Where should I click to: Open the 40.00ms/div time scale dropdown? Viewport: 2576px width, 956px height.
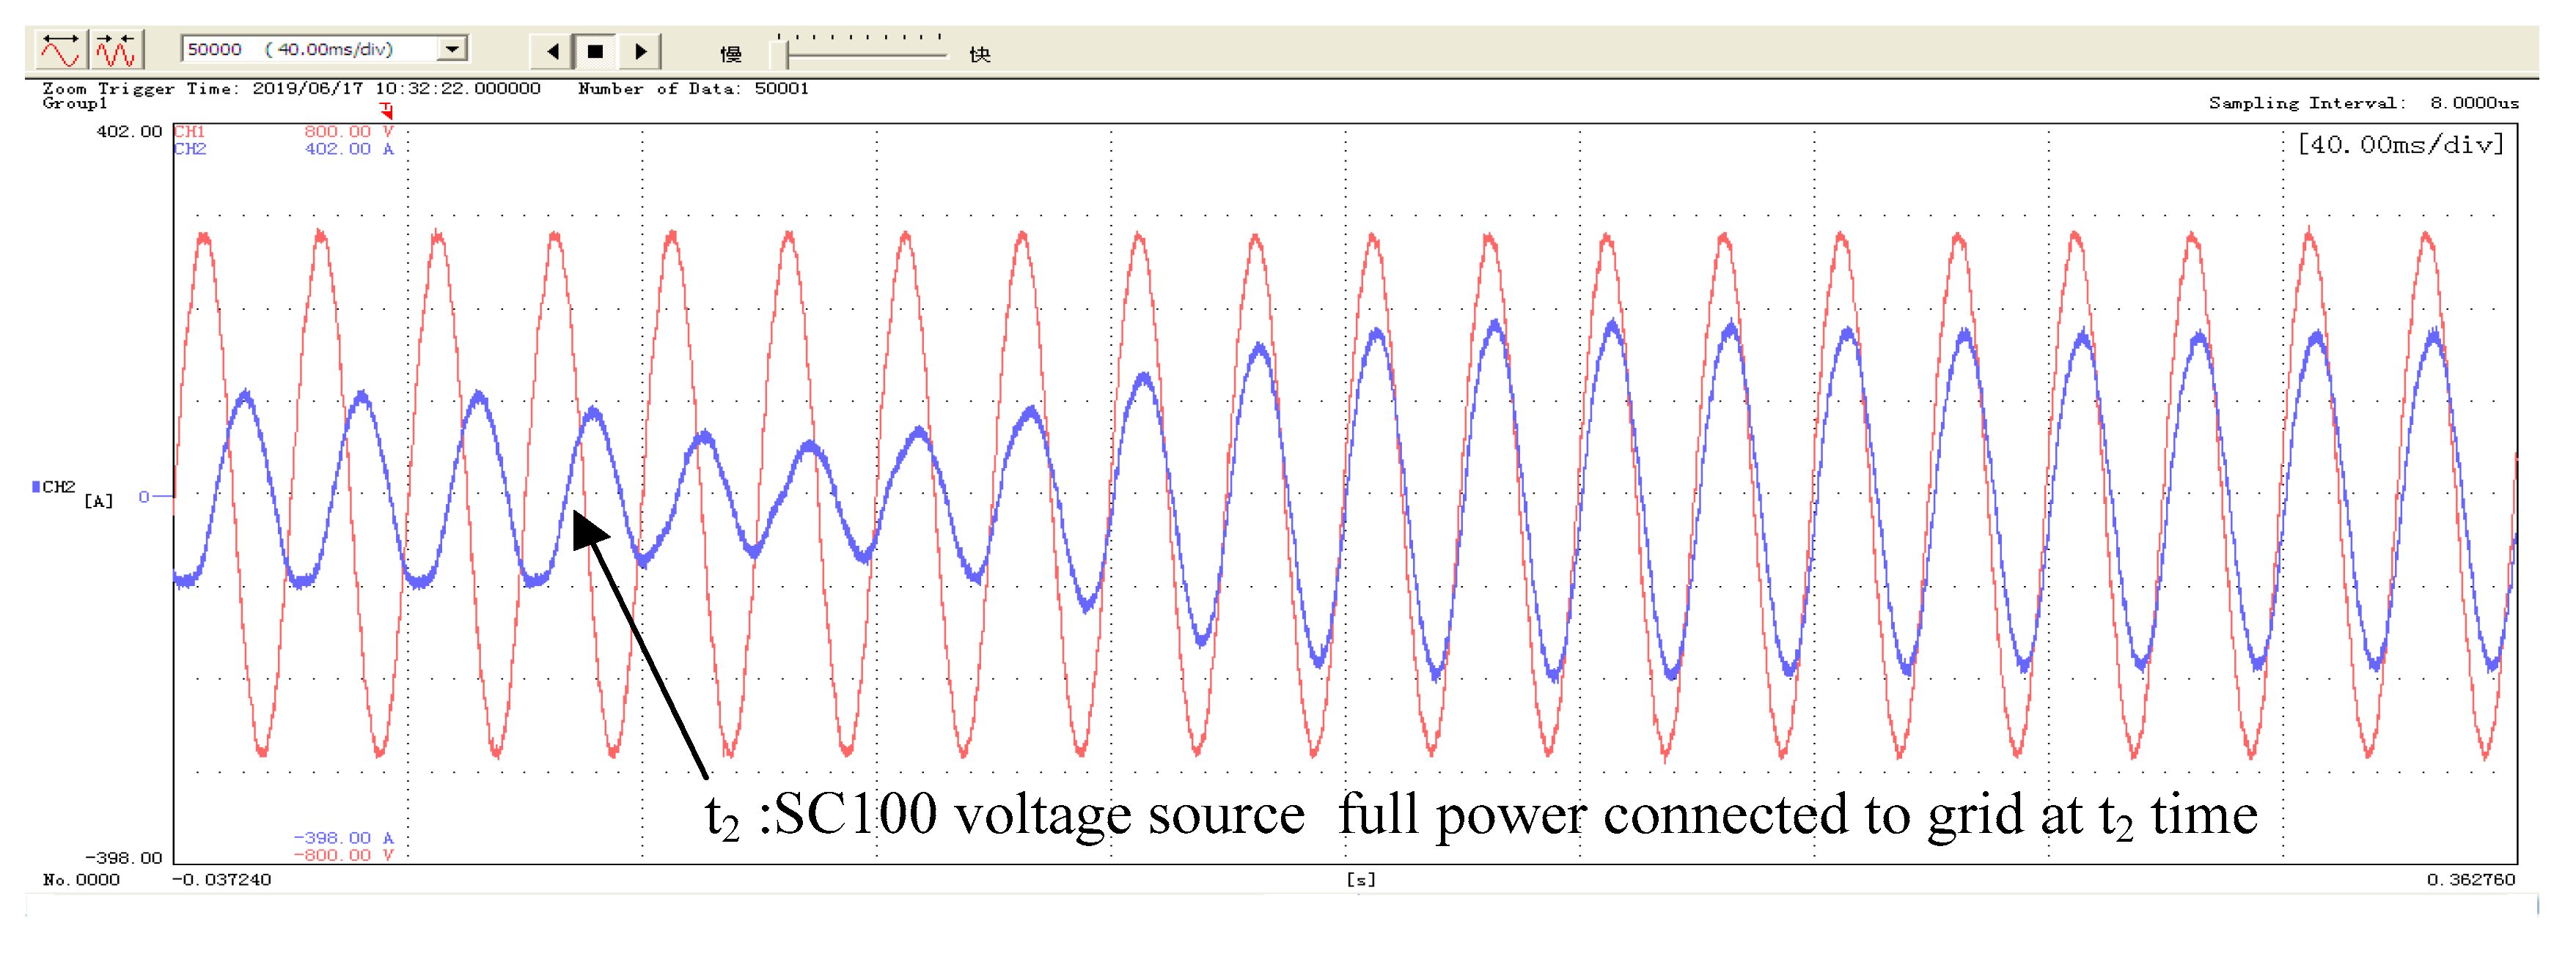[x=452, y=49]
